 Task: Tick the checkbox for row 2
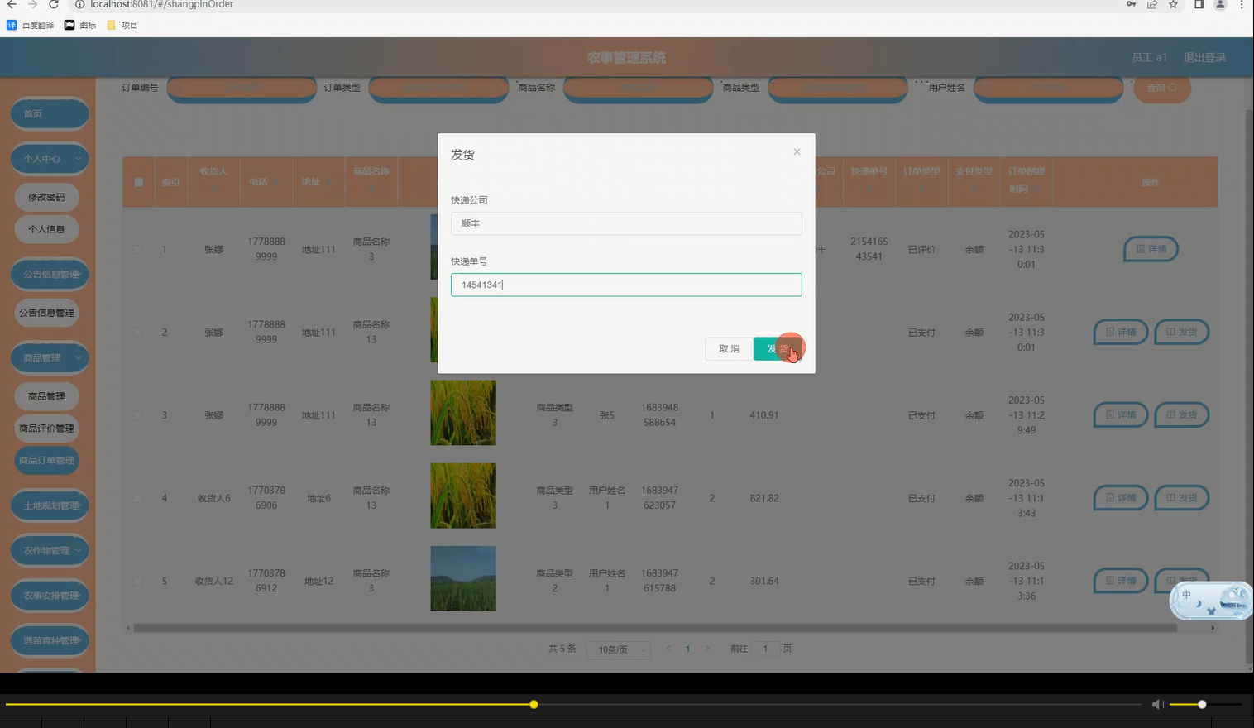point(138,332)
